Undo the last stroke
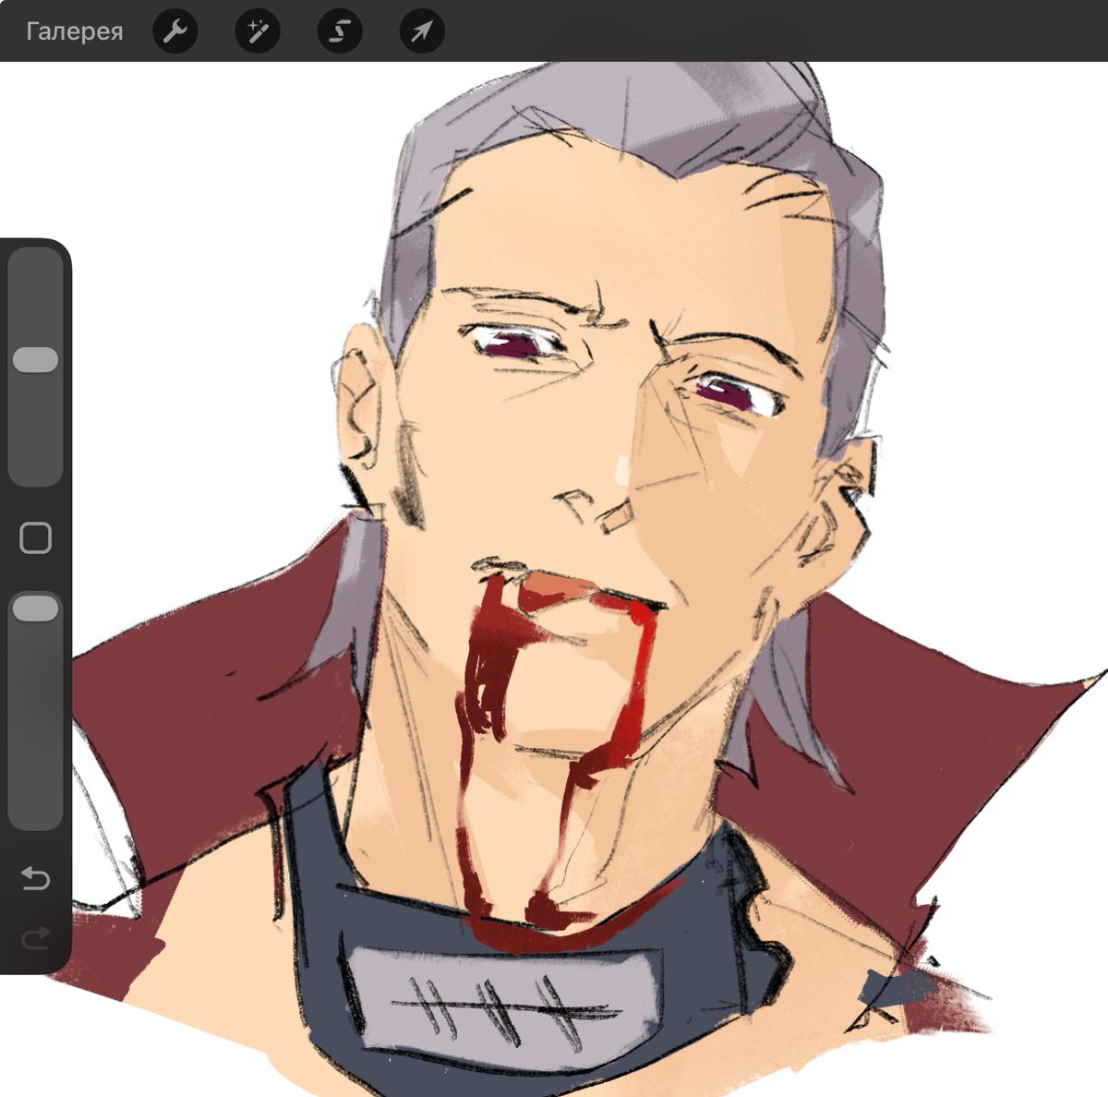 (x=35, y=877)
